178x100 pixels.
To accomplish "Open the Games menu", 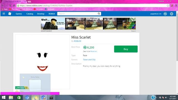I will click(x=19, y=14).
